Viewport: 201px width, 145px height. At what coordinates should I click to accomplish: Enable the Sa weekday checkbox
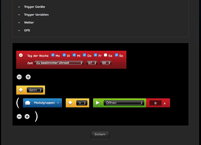point(105,55)
